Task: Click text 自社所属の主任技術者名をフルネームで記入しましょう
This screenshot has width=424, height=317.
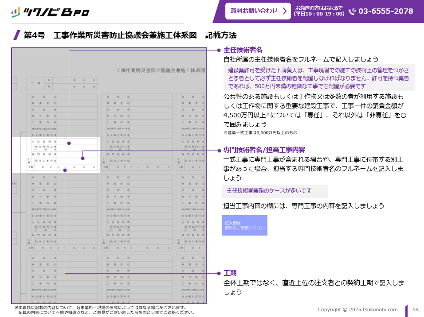Action: tap(301, 59)
